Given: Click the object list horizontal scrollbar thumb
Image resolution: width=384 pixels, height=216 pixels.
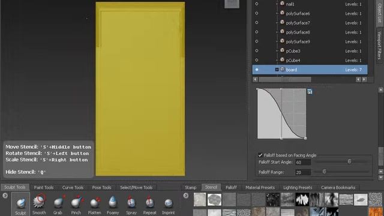Looking at the screenshot, I should (x=285, y=79).
